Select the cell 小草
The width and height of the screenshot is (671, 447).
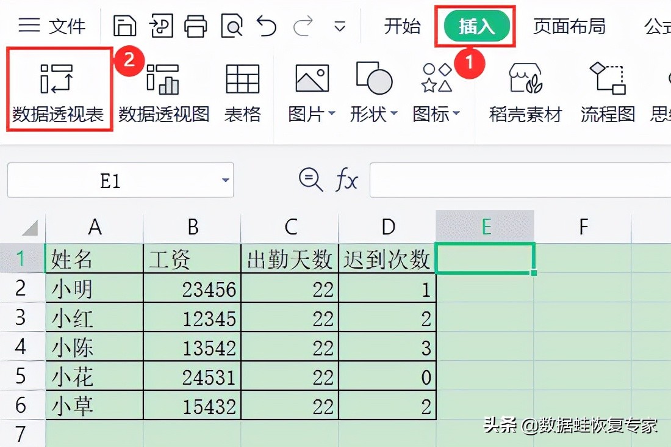(95, 405)
